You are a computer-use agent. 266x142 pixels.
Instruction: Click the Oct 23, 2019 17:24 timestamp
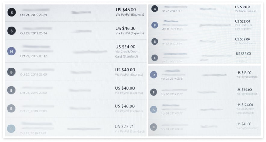pyautogui.click(x=33, y=133)
